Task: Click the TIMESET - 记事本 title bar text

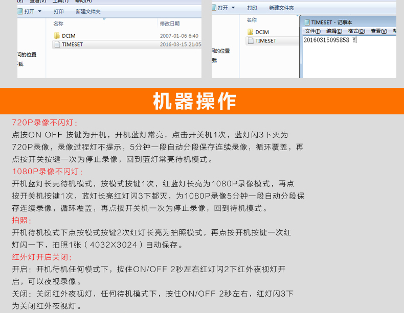Action: (331, 22)
